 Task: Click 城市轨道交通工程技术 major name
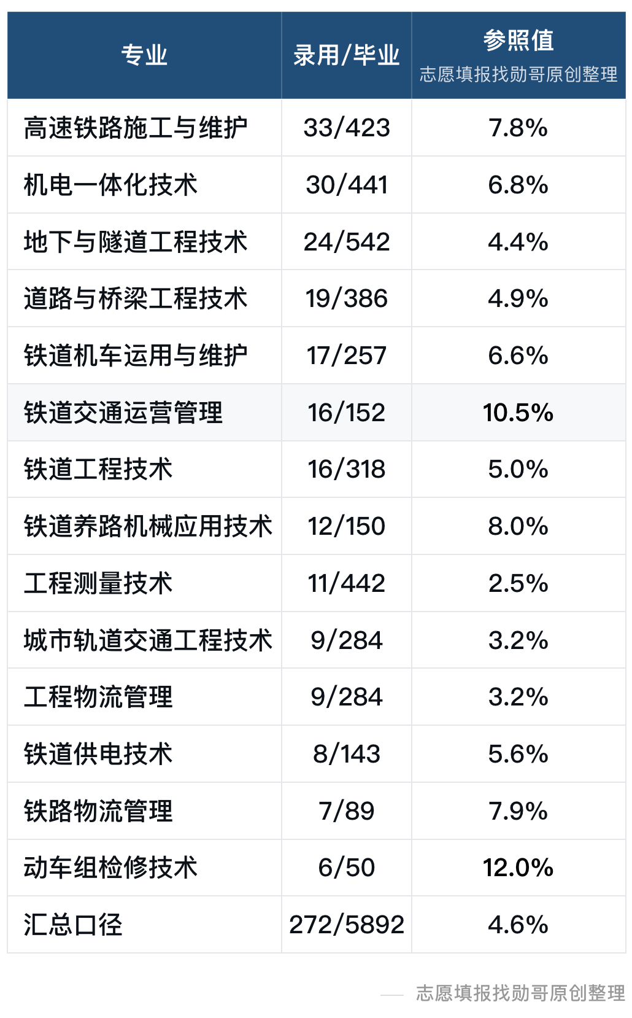pos(148,640)
